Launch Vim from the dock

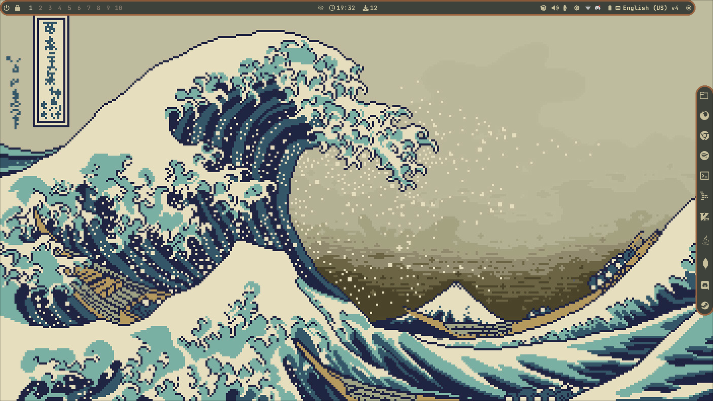pyautogui.click(x=704, y=216)
